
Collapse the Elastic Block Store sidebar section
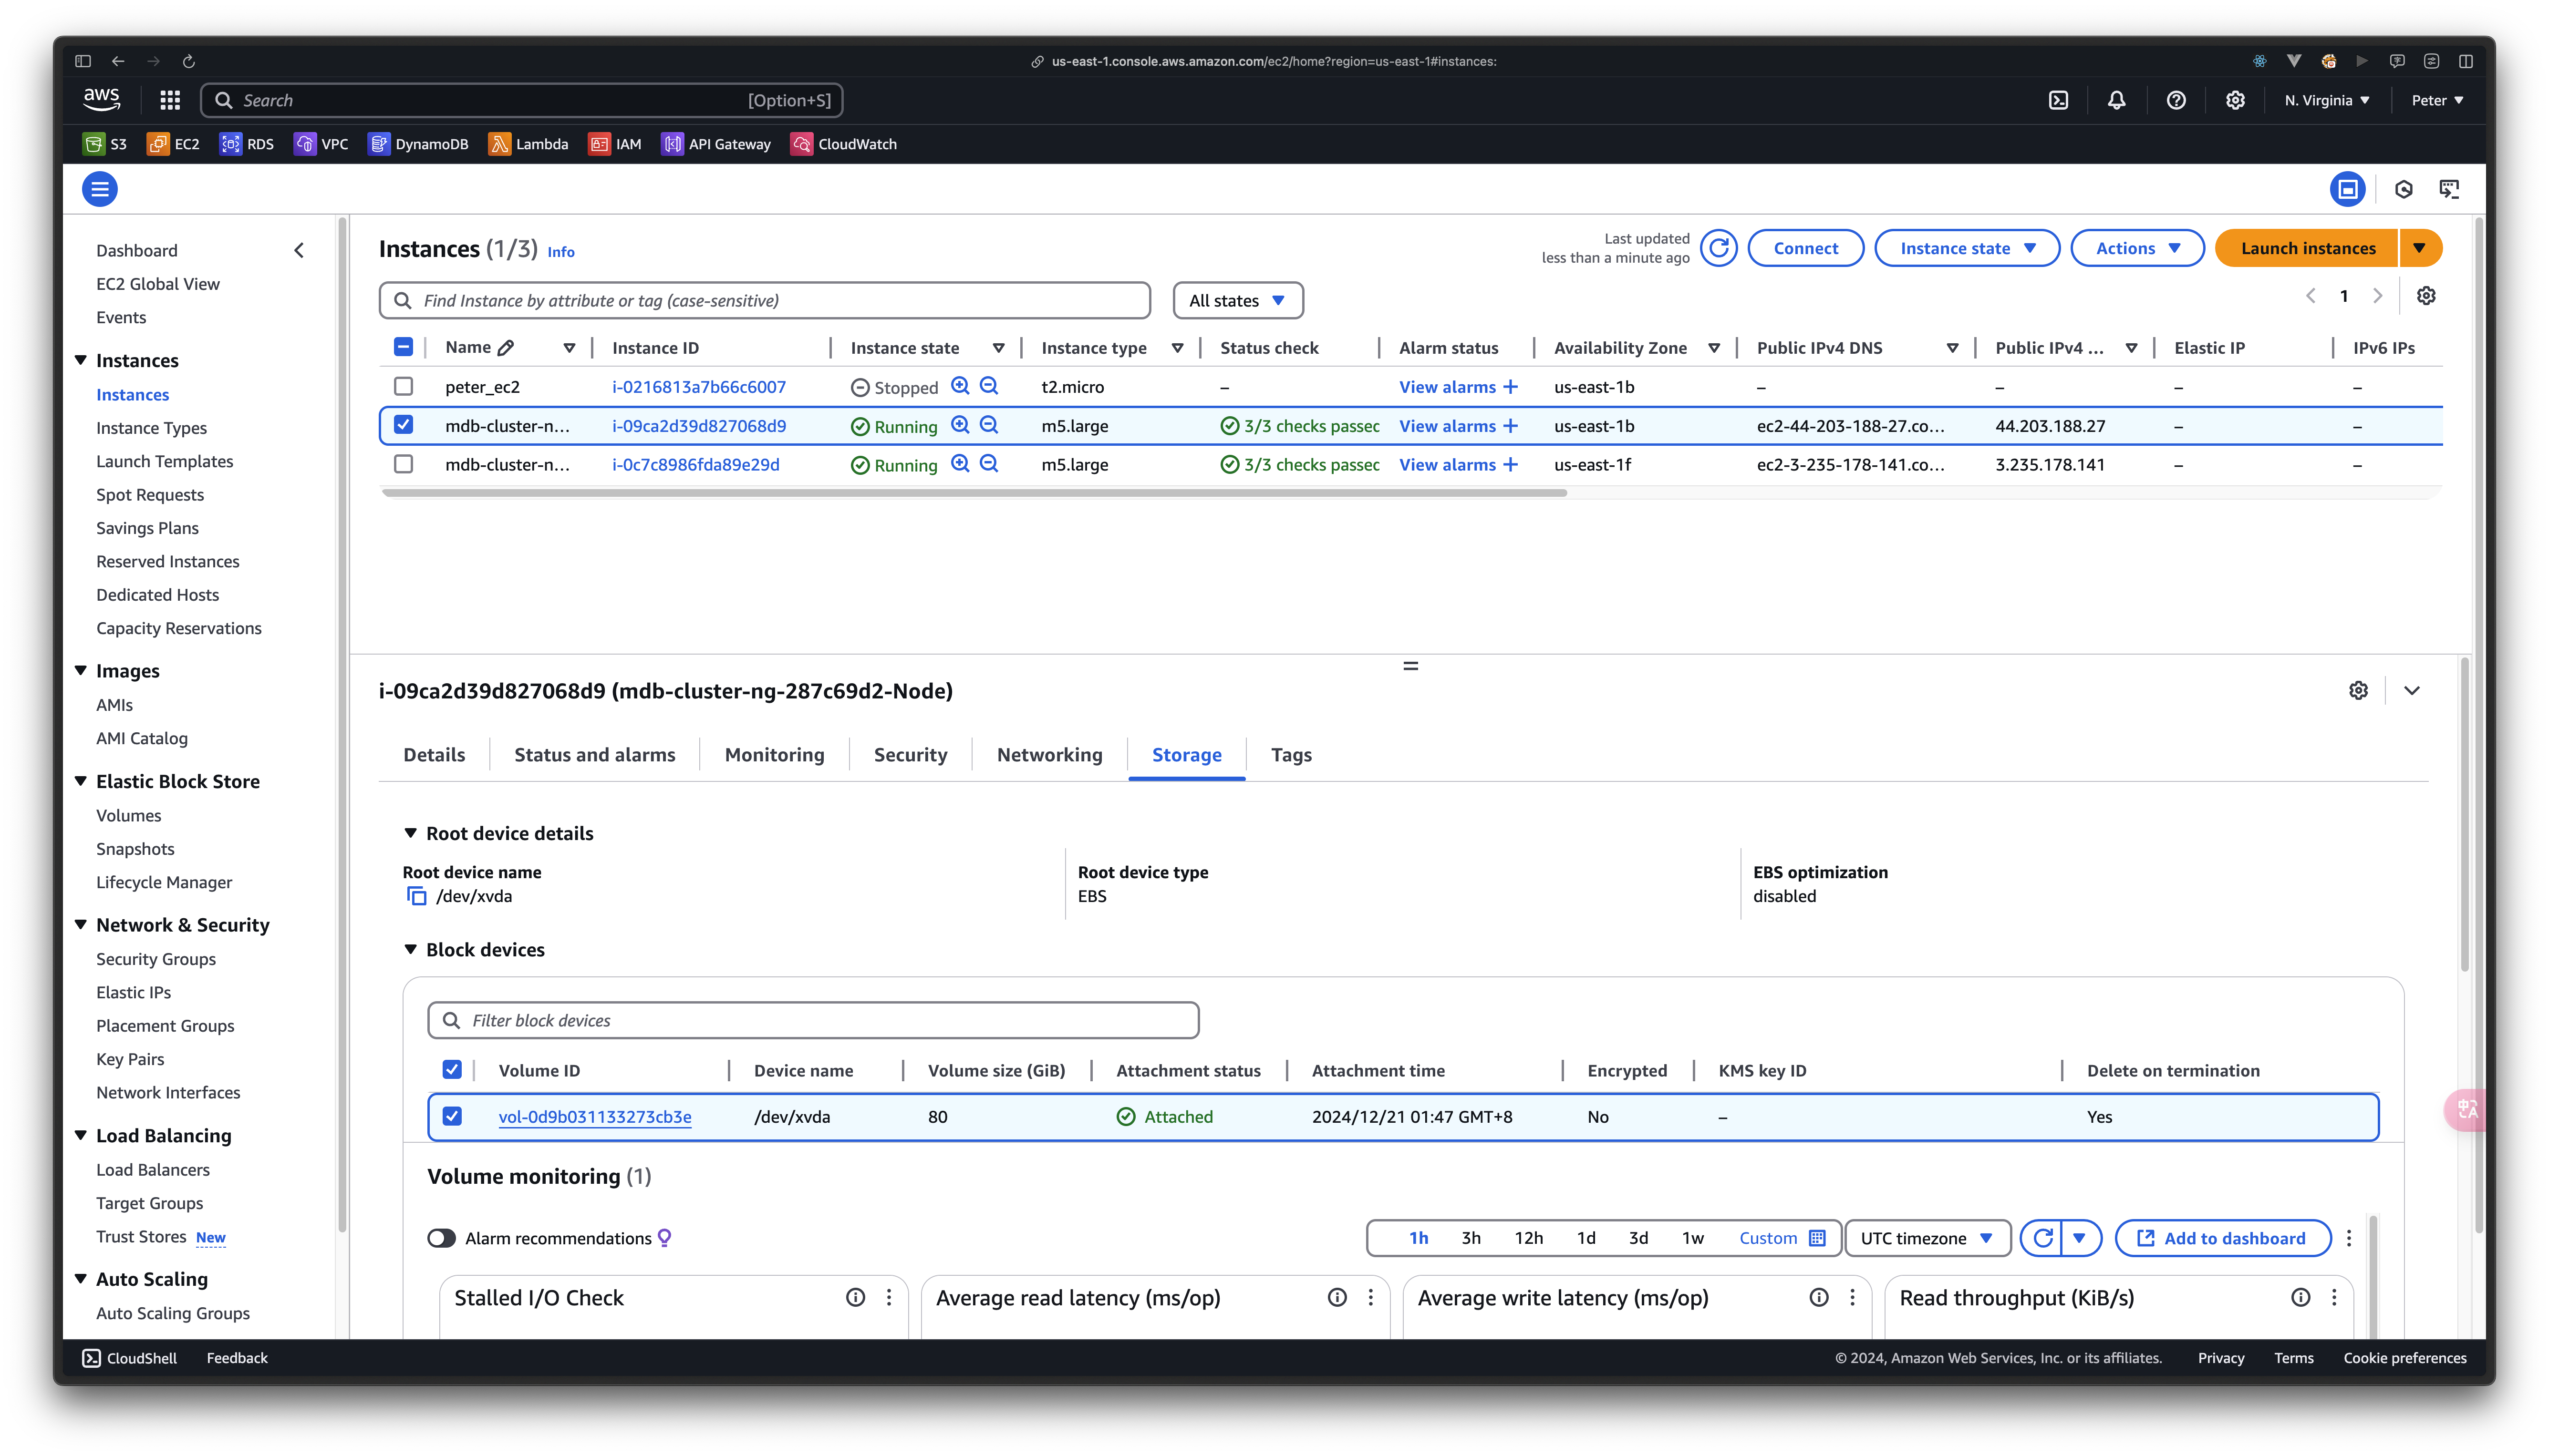(x=81, y=781)
